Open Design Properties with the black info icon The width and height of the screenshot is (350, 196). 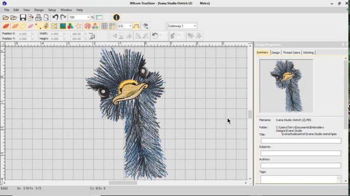pos(116,17)
